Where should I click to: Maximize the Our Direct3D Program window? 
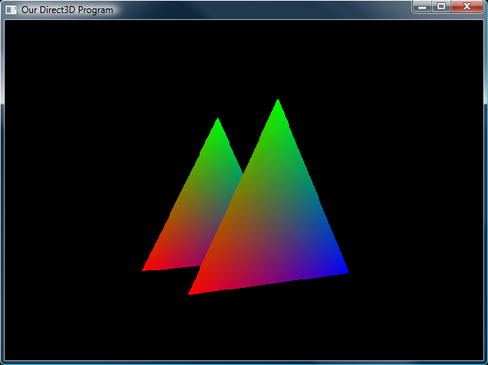(441, 6)
